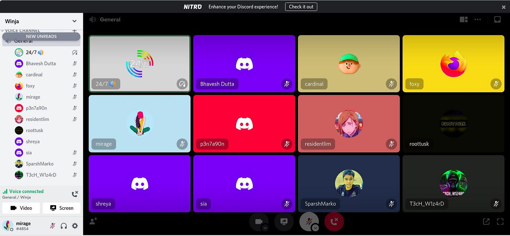
Task: Open the sia video tile
Action: [244, 184]
